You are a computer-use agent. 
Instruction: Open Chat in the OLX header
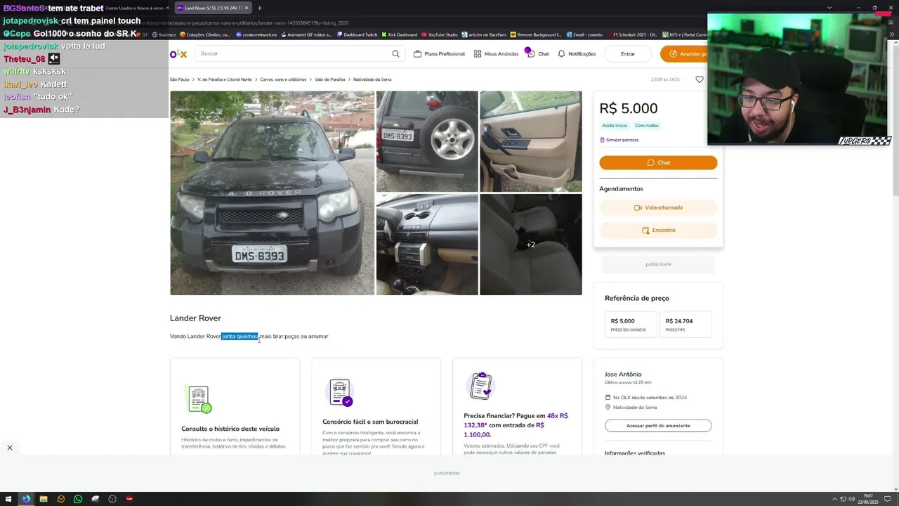coord(538,54)
